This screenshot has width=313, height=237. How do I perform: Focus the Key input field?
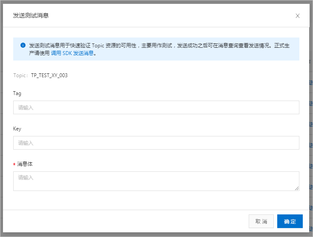pyautogui.click(x=156, y=143)
